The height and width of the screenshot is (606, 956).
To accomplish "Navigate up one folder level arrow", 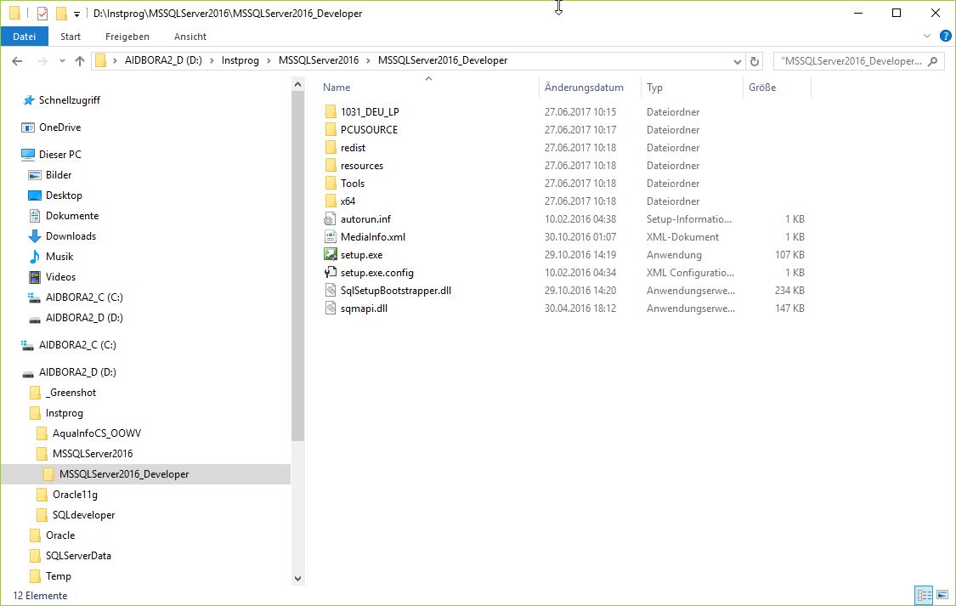I will pos(80,61).
